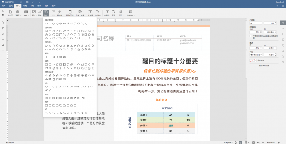Select the cube shape in basic shapes
Viewport: 286px width, 144px height.
(82, 34)
